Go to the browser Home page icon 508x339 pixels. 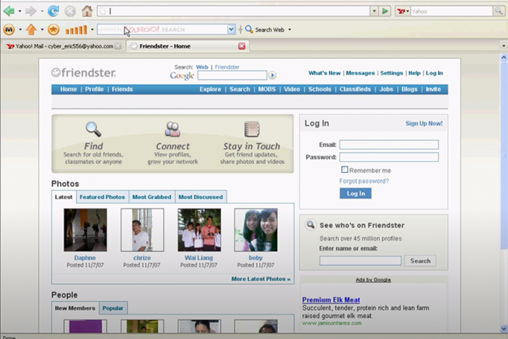(87, 11)
